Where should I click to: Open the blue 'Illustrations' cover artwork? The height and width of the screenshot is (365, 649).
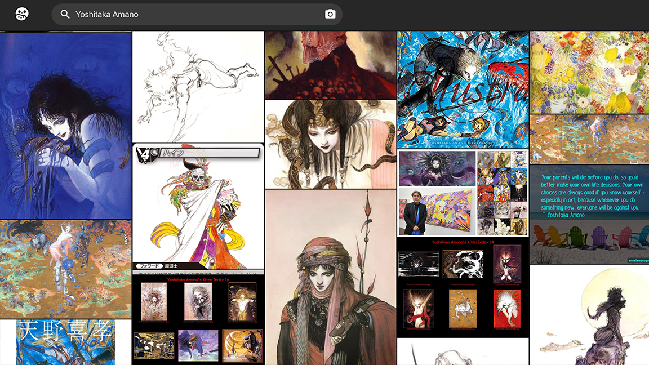[x=463, y=90]
